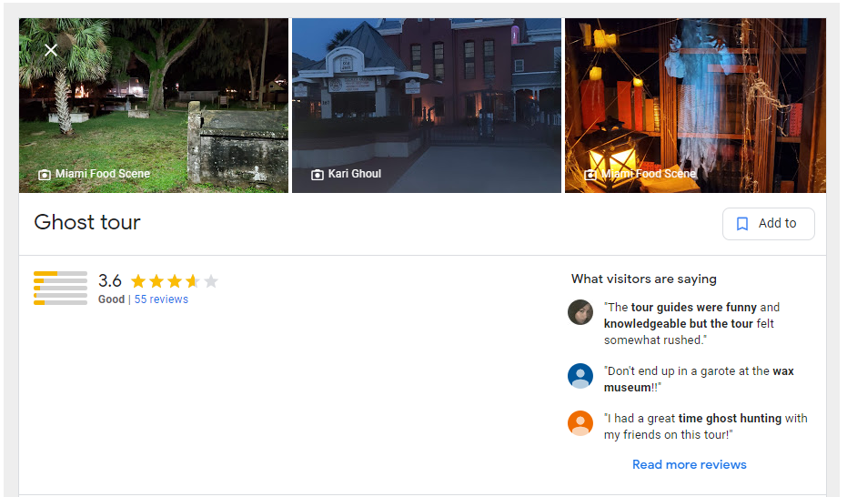Close the panel with the X icon
Screen dimensions: 847x497
tap(51, 50)
